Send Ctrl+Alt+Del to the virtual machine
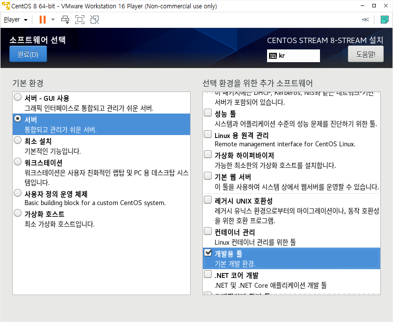 [65, 20]
